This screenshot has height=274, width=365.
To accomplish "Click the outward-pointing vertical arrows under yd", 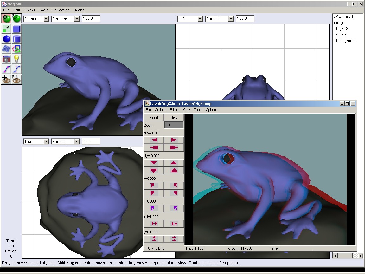I will tap(174, 239).
